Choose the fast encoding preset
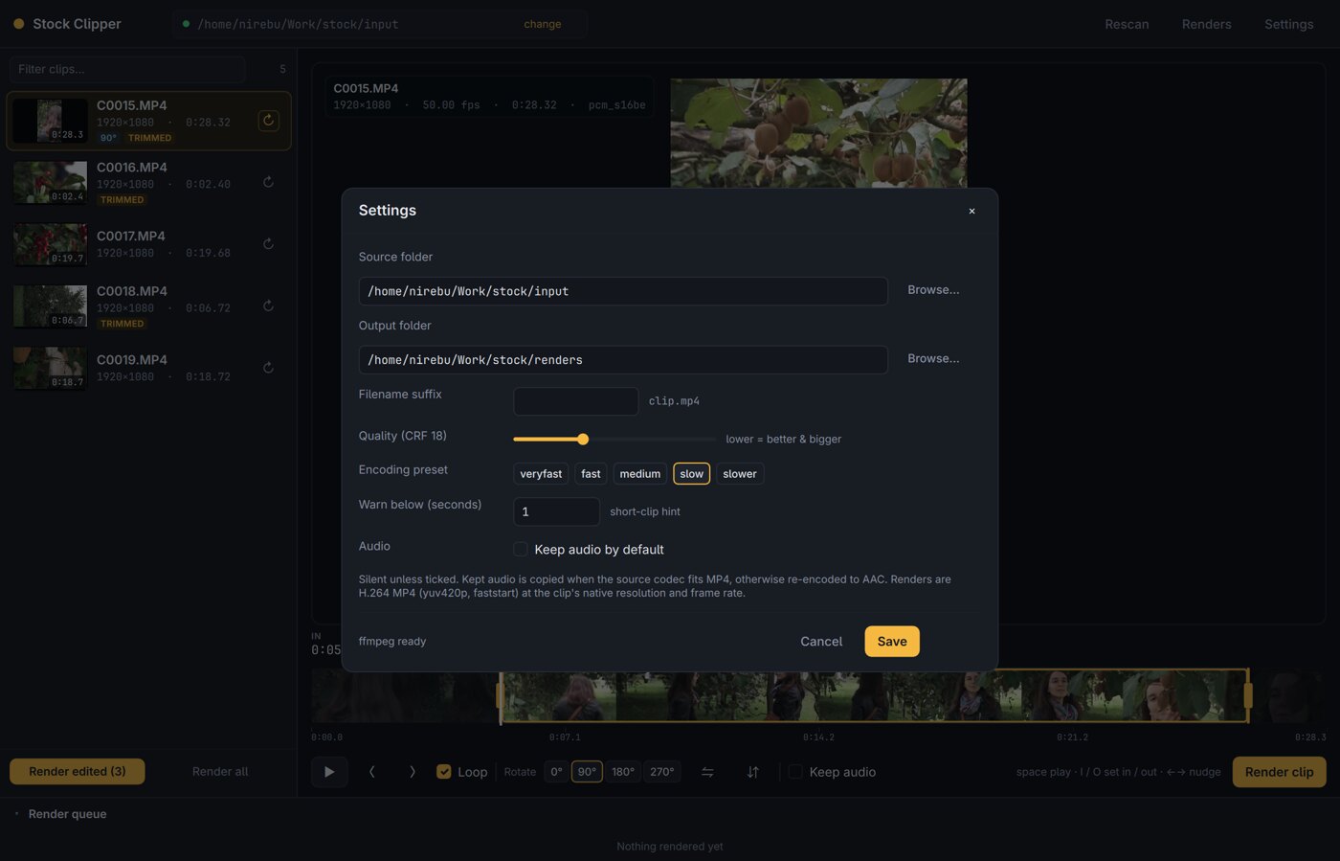Screen dimensions: 1340x861 [x=591, y=474]
